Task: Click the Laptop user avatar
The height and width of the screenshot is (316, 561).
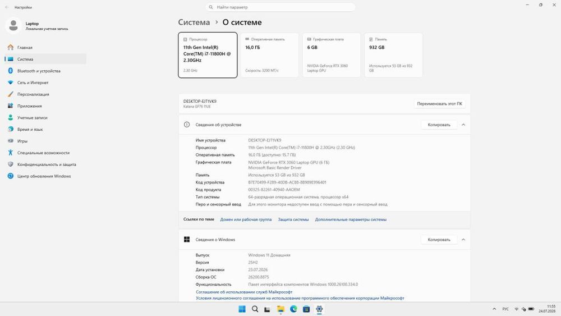Action: 13,26
